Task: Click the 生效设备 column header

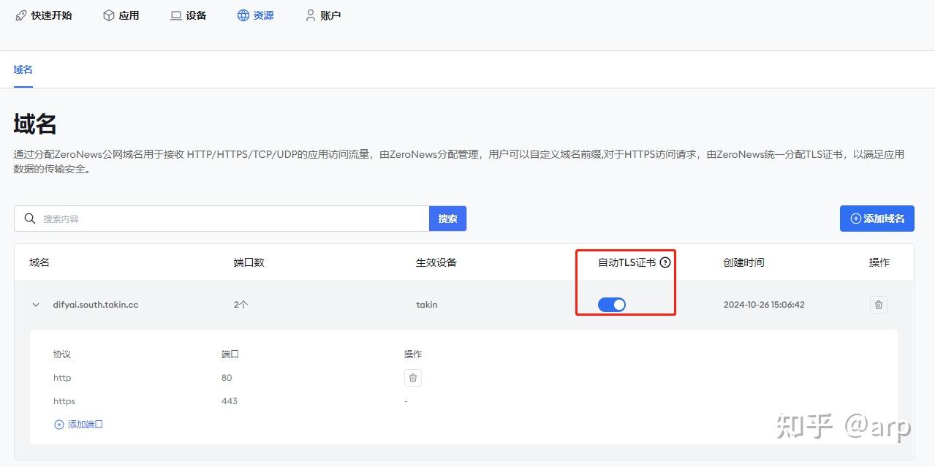Action: pos(436,262)
